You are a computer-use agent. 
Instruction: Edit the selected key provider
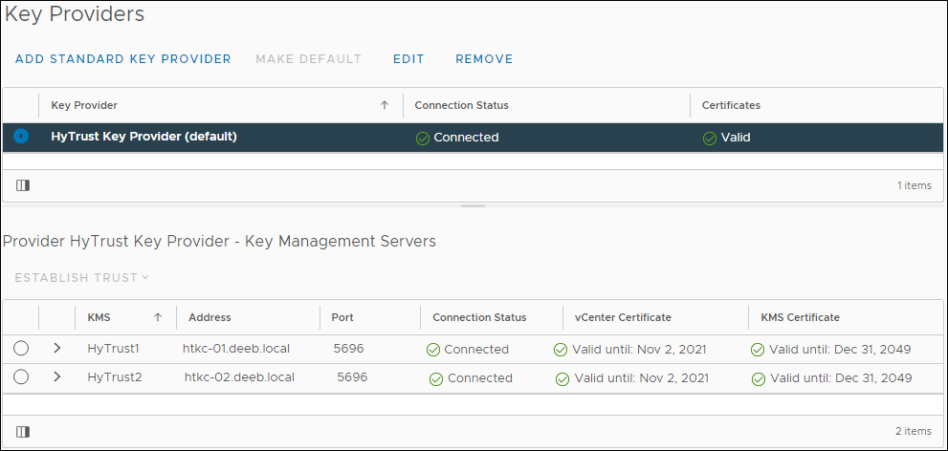click(x=408, y=59)
